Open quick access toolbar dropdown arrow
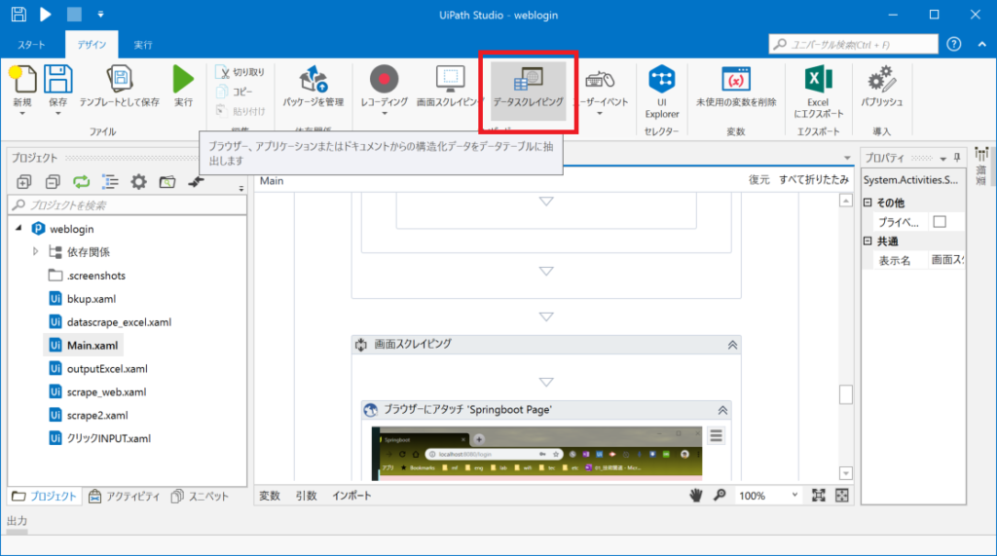The height and width of the screenshot is (556, 997). click(100, 14)
